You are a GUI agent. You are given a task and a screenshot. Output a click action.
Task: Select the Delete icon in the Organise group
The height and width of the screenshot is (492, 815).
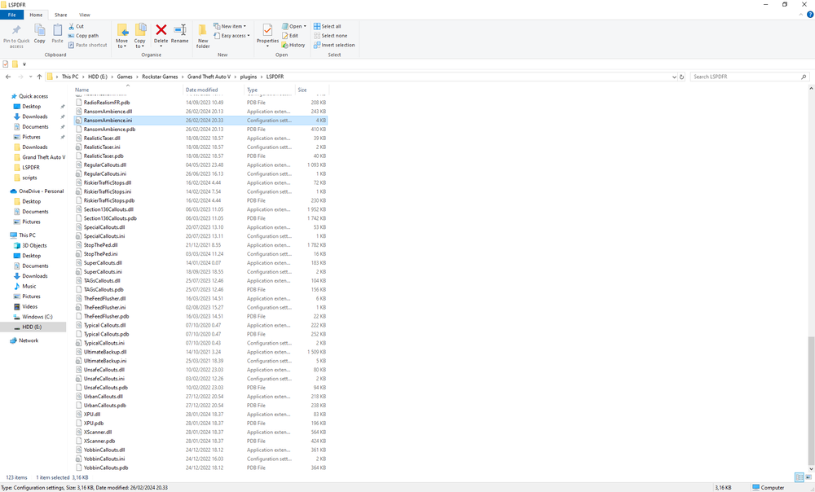coord(160,31)
